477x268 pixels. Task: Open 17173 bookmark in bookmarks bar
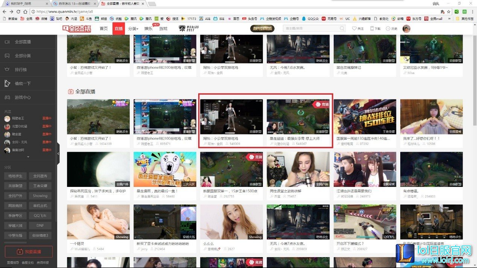(x=189, y=18)
